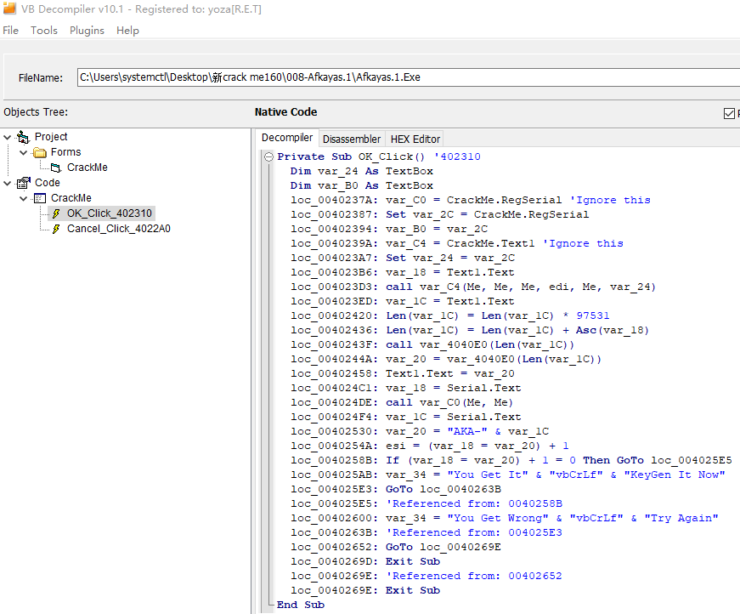Open the Tools menu

44,31
